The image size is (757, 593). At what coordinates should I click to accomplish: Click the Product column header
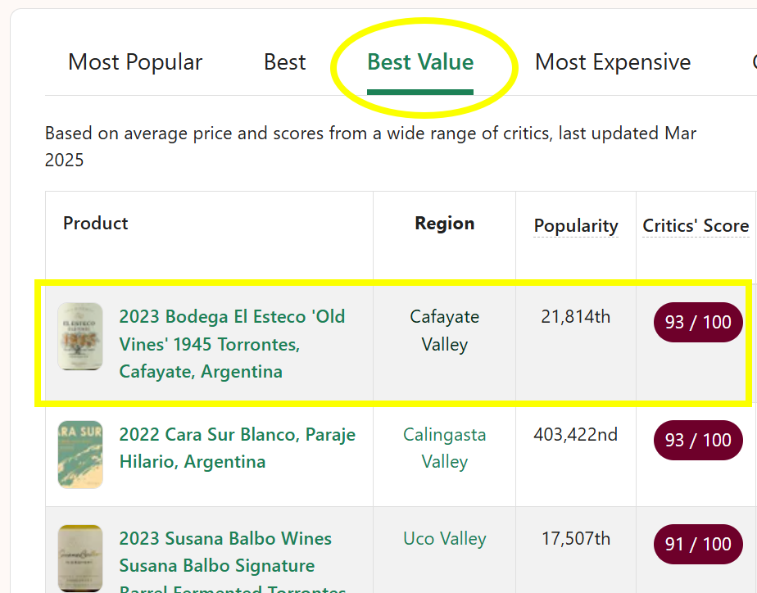tap(96, 224)
